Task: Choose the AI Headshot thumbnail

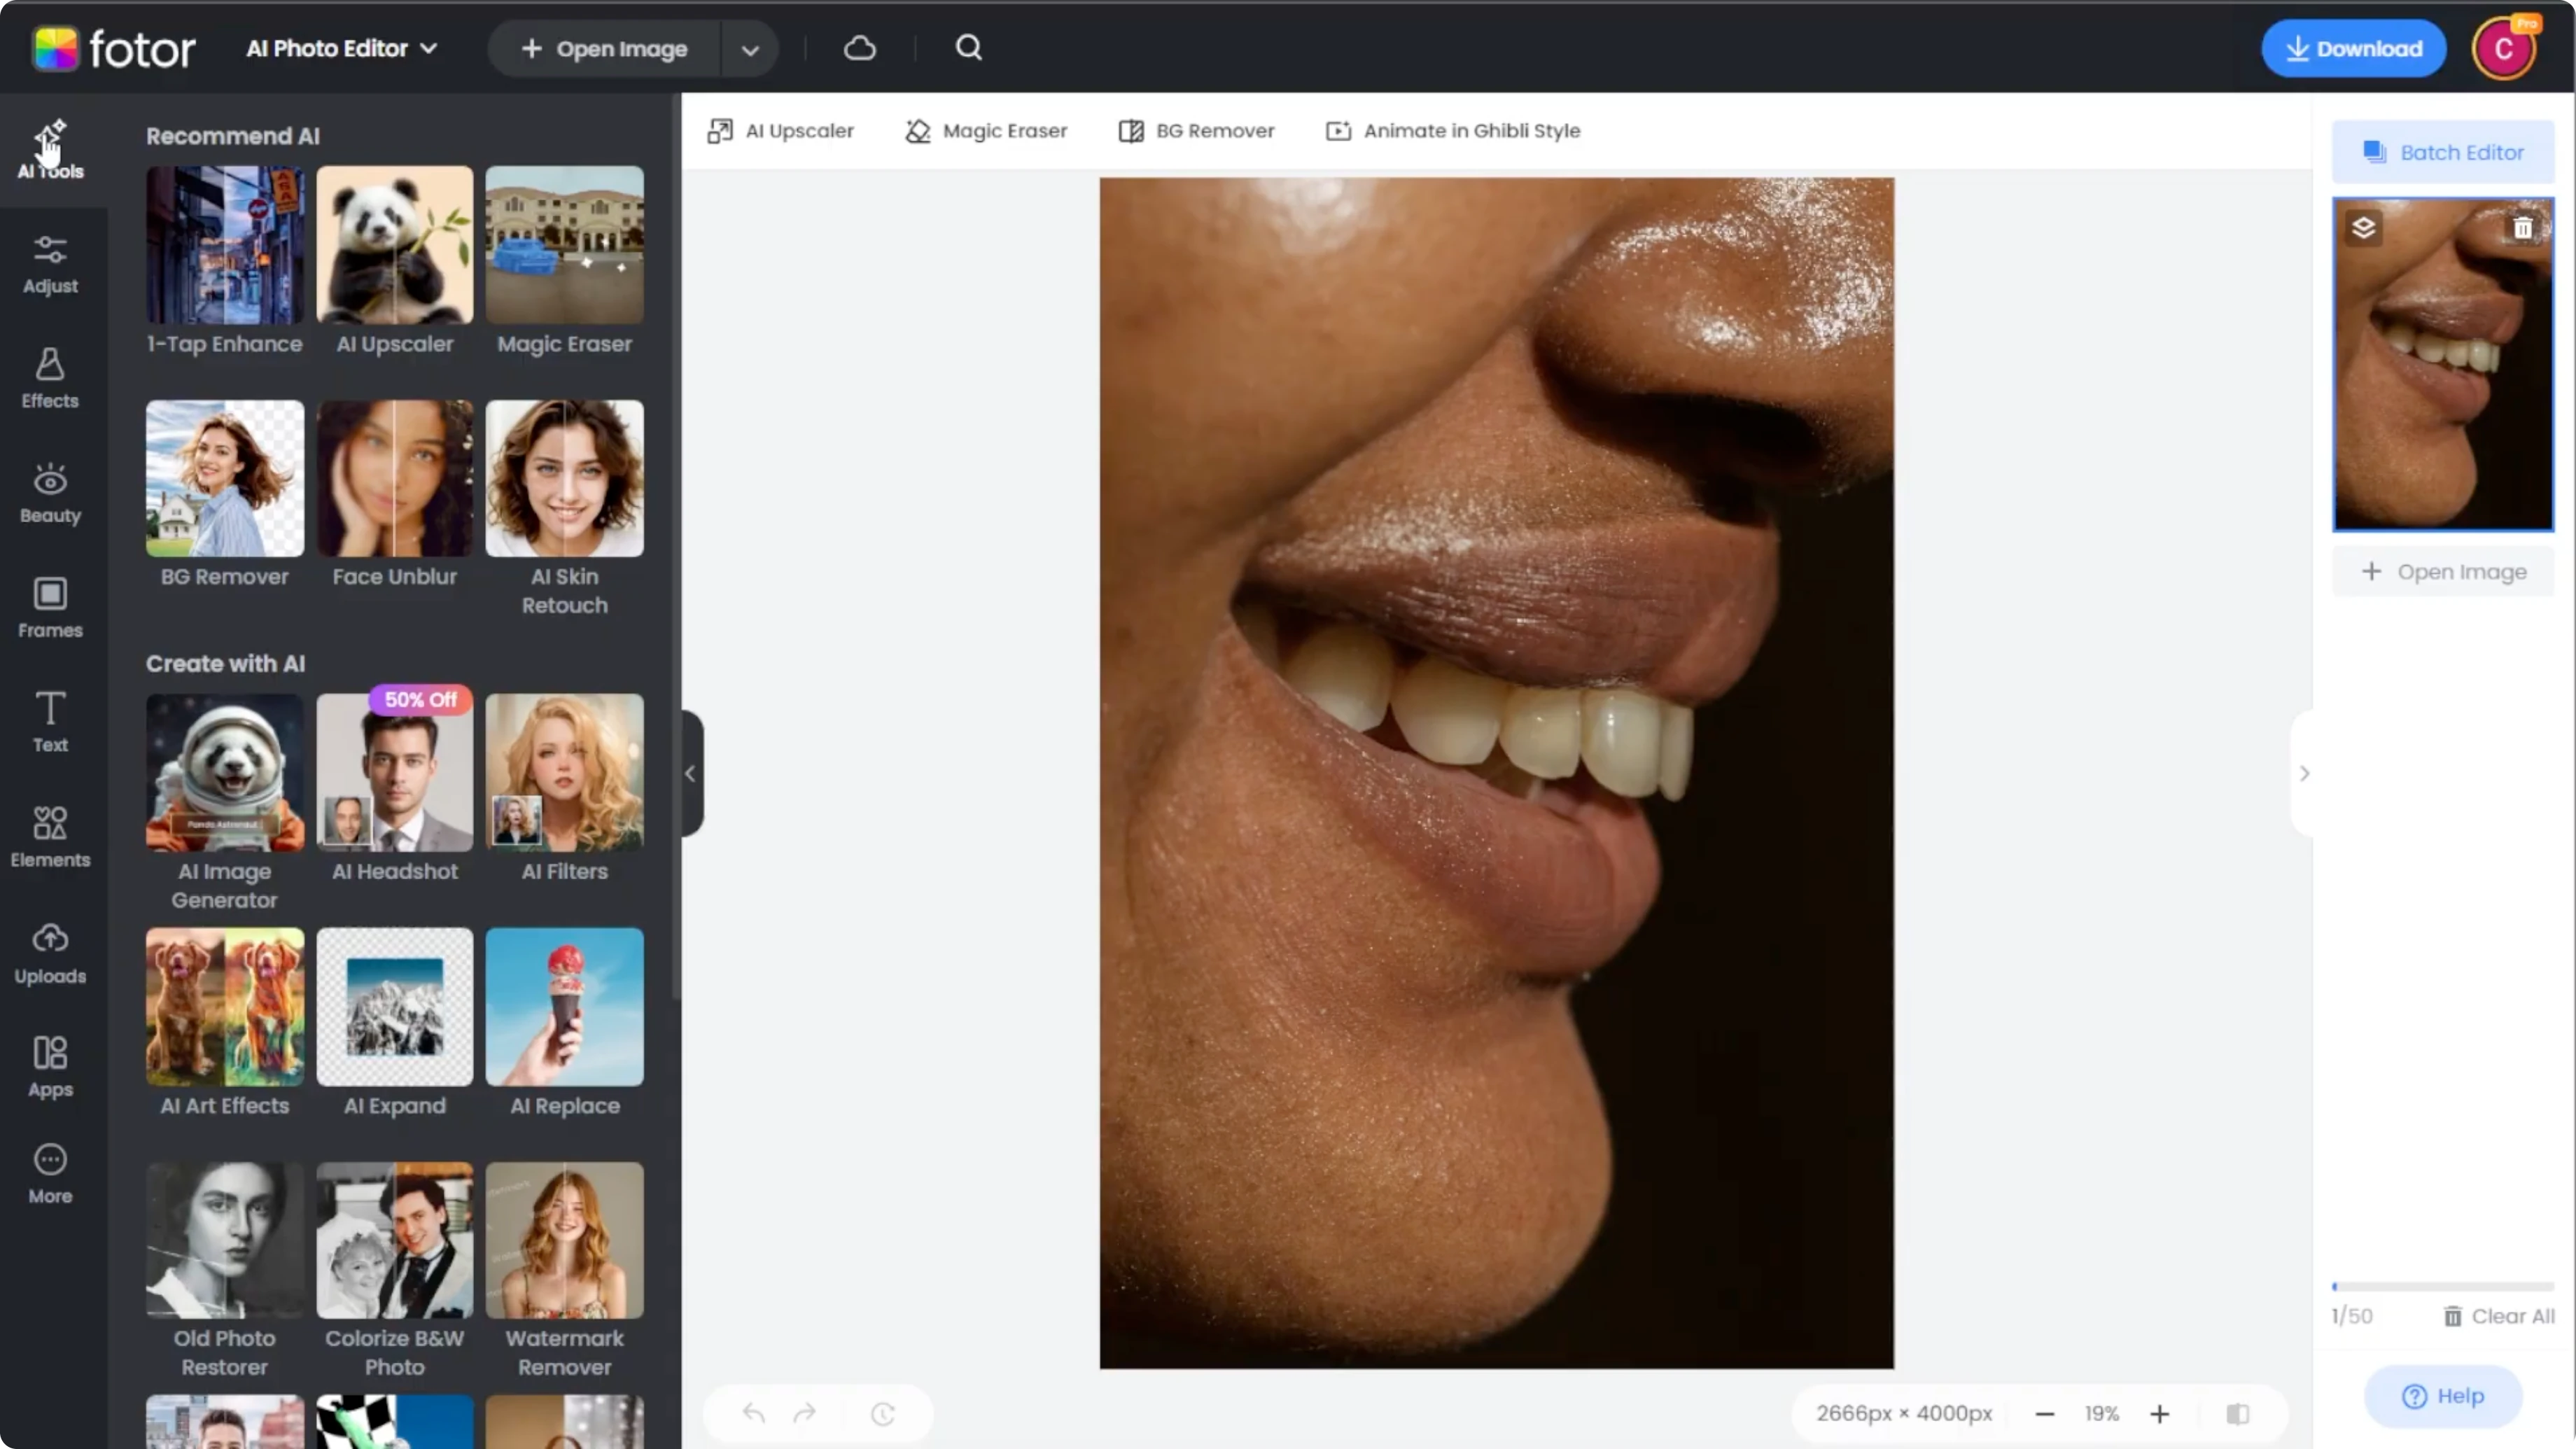Action: point(395,772)
